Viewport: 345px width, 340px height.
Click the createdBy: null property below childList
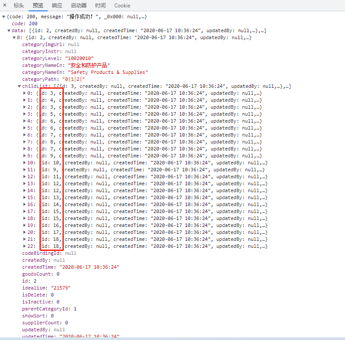(43, 260)
